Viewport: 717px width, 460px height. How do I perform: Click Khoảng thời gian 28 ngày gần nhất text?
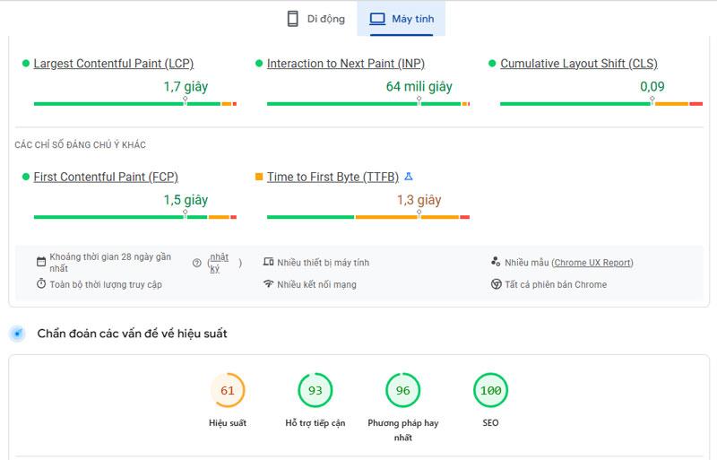click(110, 263)
